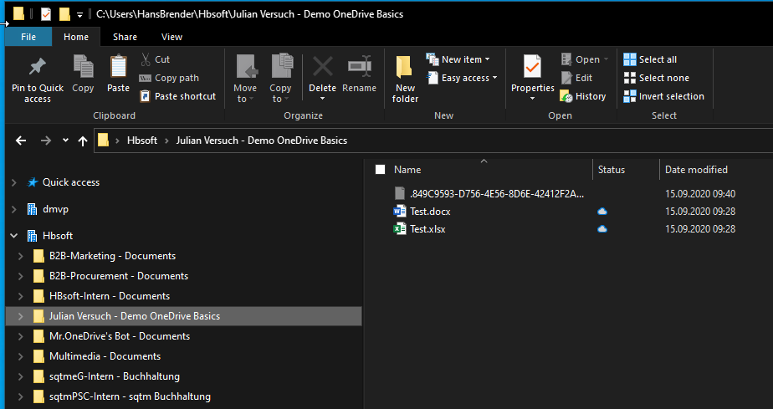Screen dimensions: 773x409
Task: Click the Pin to Quick access icon
Action: click(37, 67)
